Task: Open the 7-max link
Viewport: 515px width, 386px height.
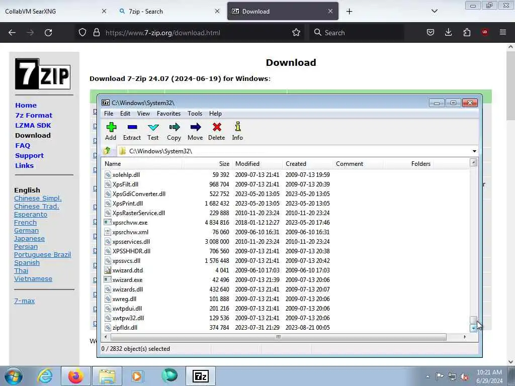Action: pyautogui.click(x=24, y=301)
